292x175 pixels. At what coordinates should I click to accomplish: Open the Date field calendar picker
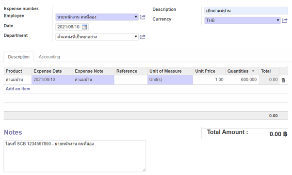(x=84, y=27)
